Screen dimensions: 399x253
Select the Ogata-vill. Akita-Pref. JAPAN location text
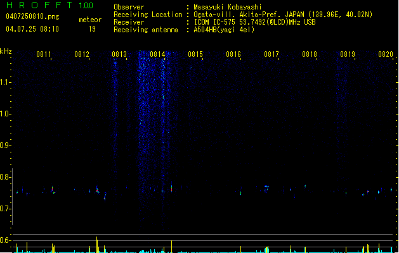[283, 15]
